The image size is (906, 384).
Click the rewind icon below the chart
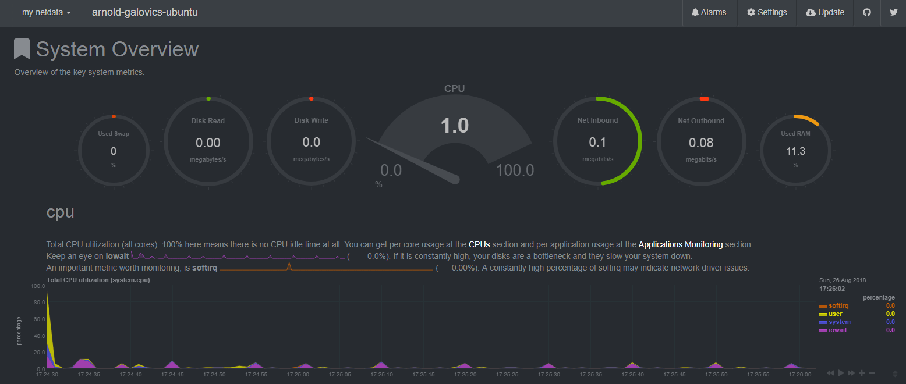pyautogui.click(x=831, y=373)
